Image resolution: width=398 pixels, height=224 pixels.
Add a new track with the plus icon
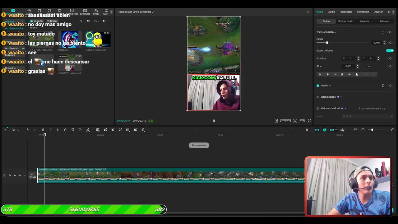[x=5, y=130]
